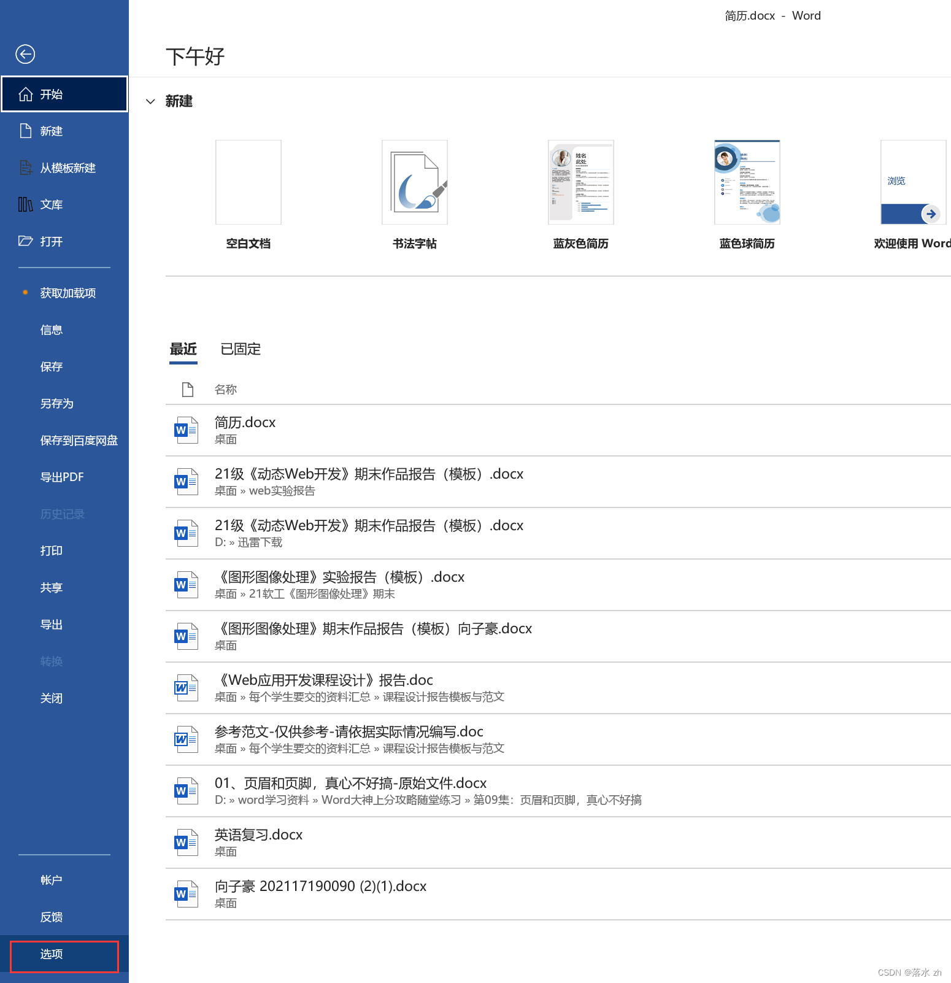This screenshot has width=951, height=983.
Task: Click 另存为 in the sidebar
Action: [64, 403]
